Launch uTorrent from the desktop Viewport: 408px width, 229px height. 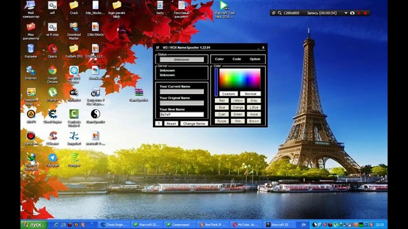point(52,95)
